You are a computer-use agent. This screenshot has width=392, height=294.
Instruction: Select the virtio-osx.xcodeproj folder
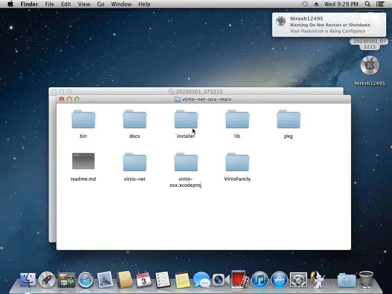click(x=186, y=162)
